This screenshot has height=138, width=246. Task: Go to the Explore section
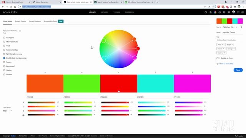click(x=105, y=12)
